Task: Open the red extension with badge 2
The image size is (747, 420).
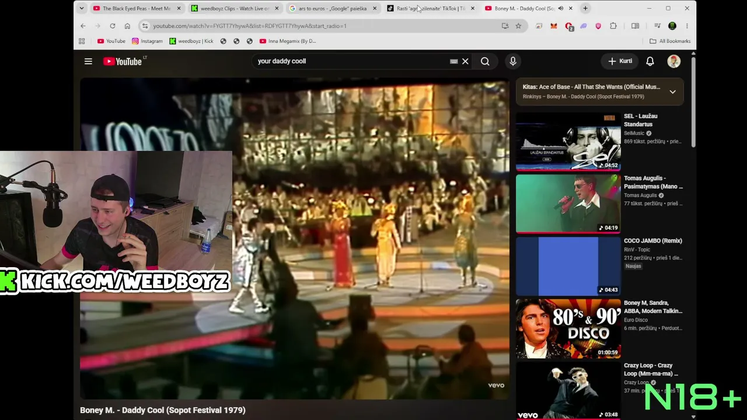Action: [569, 26]
